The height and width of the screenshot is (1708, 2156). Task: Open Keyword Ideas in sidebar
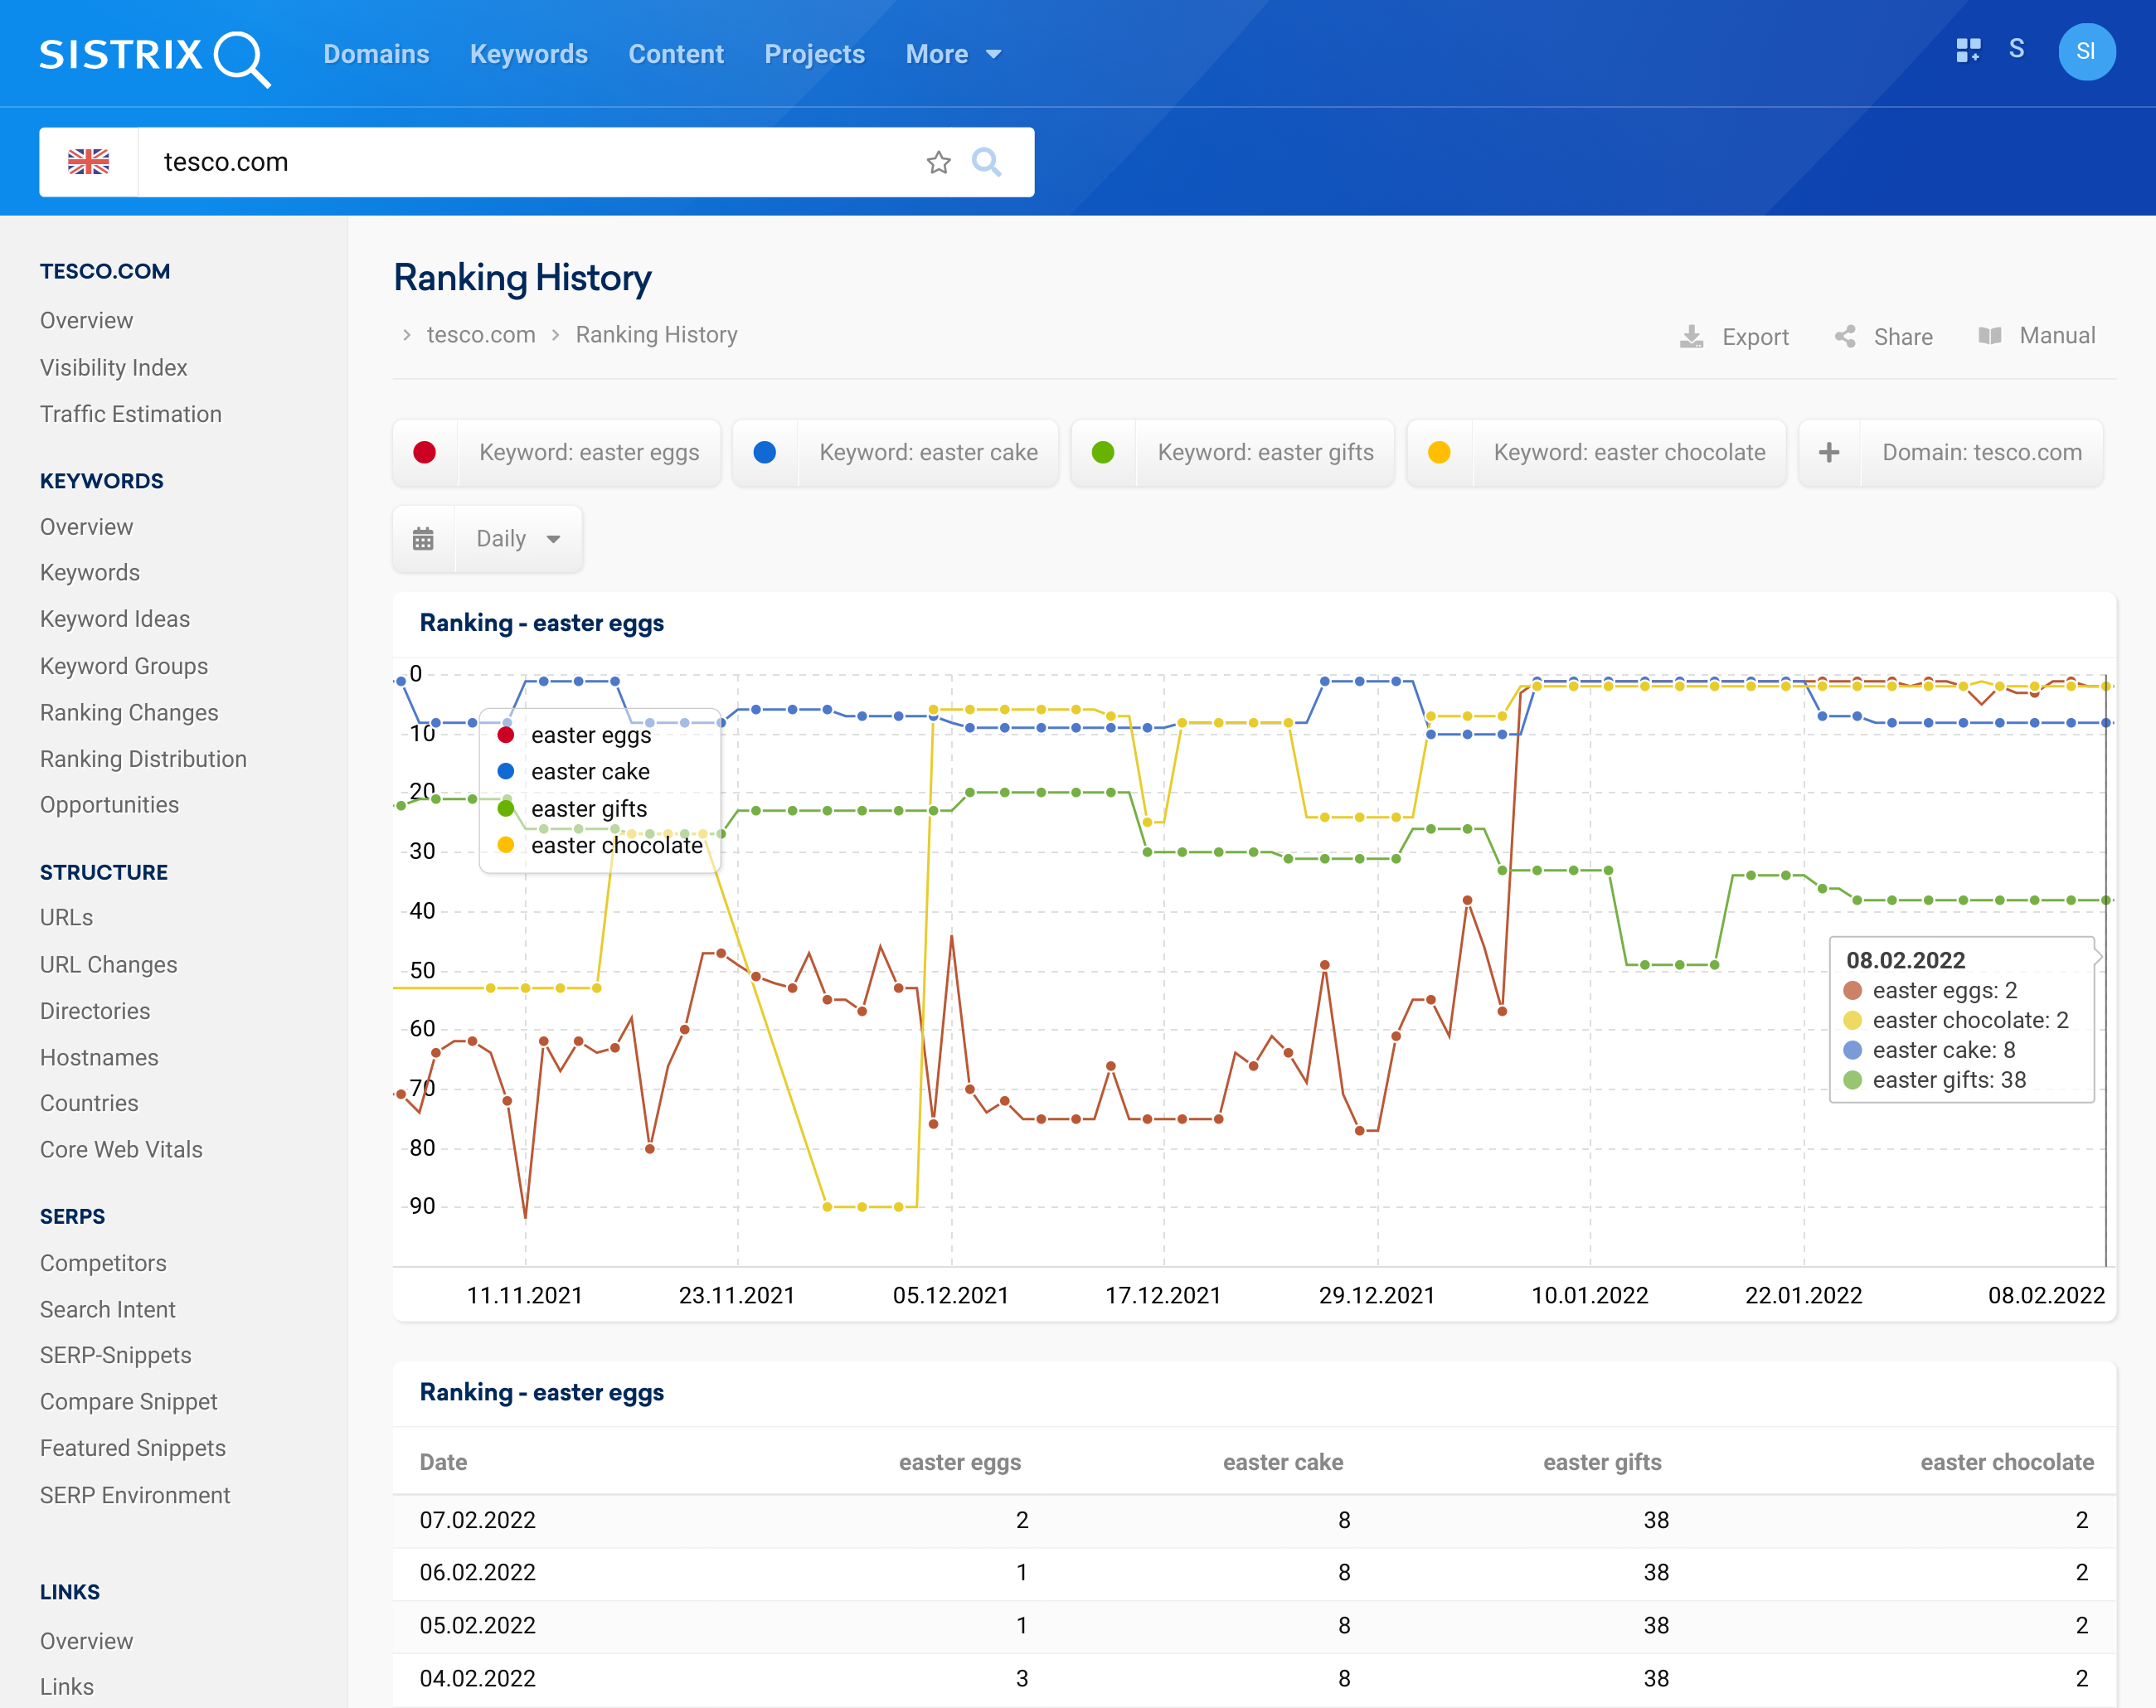pos(115,619)
